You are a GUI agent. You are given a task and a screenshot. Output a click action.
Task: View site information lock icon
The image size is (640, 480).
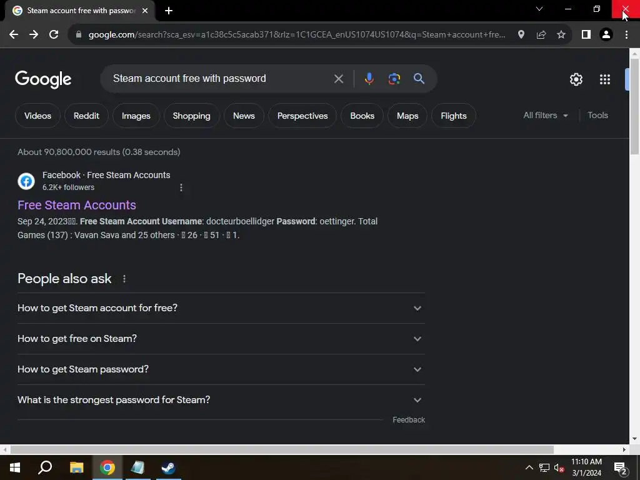79,35
